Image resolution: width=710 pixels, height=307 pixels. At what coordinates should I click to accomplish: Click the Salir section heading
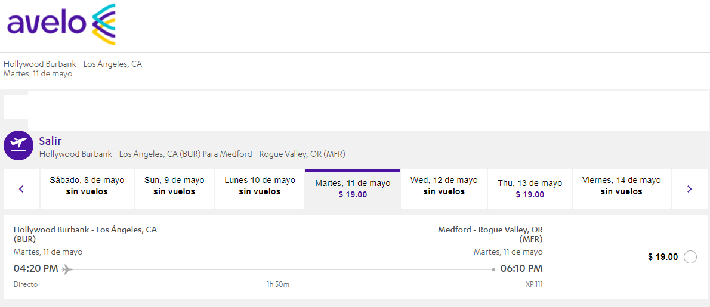pyautogui.click(x=51, y=141)
